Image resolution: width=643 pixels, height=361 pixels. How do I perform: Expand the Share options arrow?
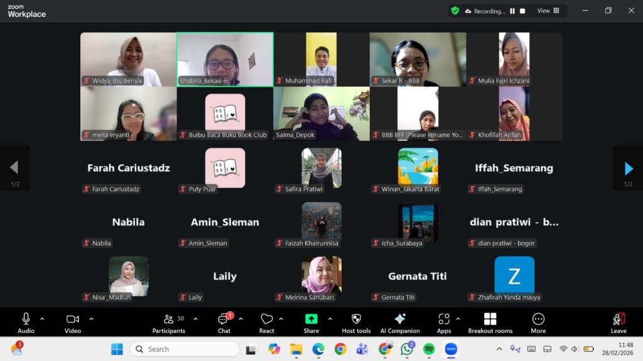[x=330, y=318]
